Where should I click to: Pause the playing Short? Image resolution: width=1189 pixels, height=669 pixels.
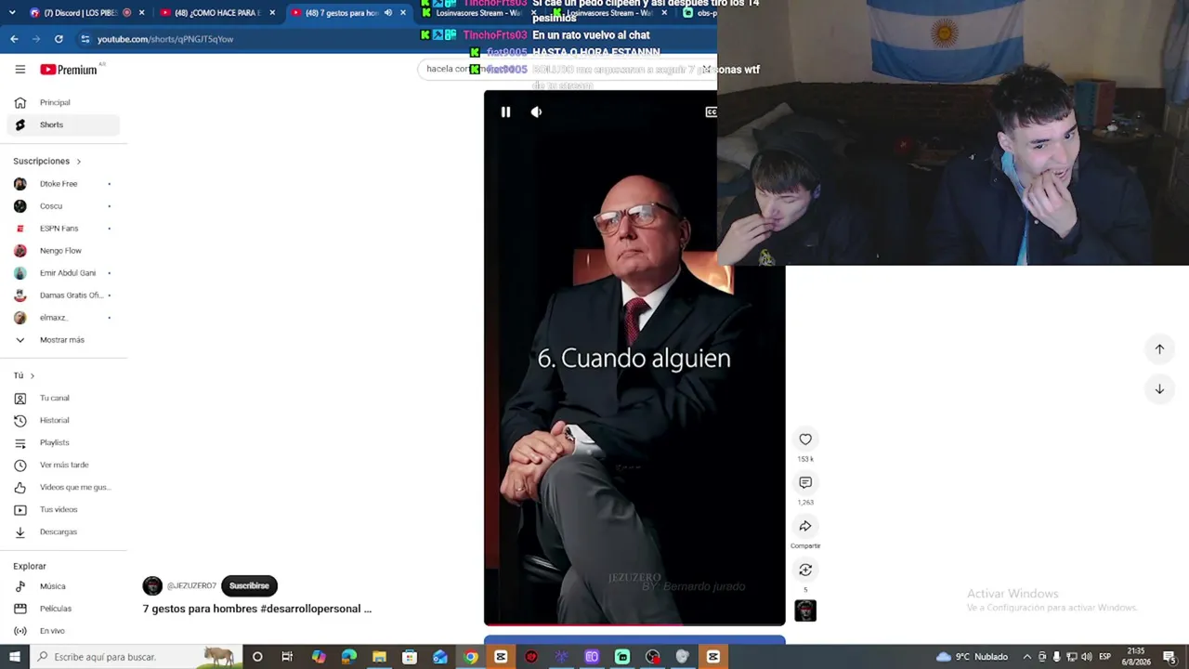[x=505, y=112]
